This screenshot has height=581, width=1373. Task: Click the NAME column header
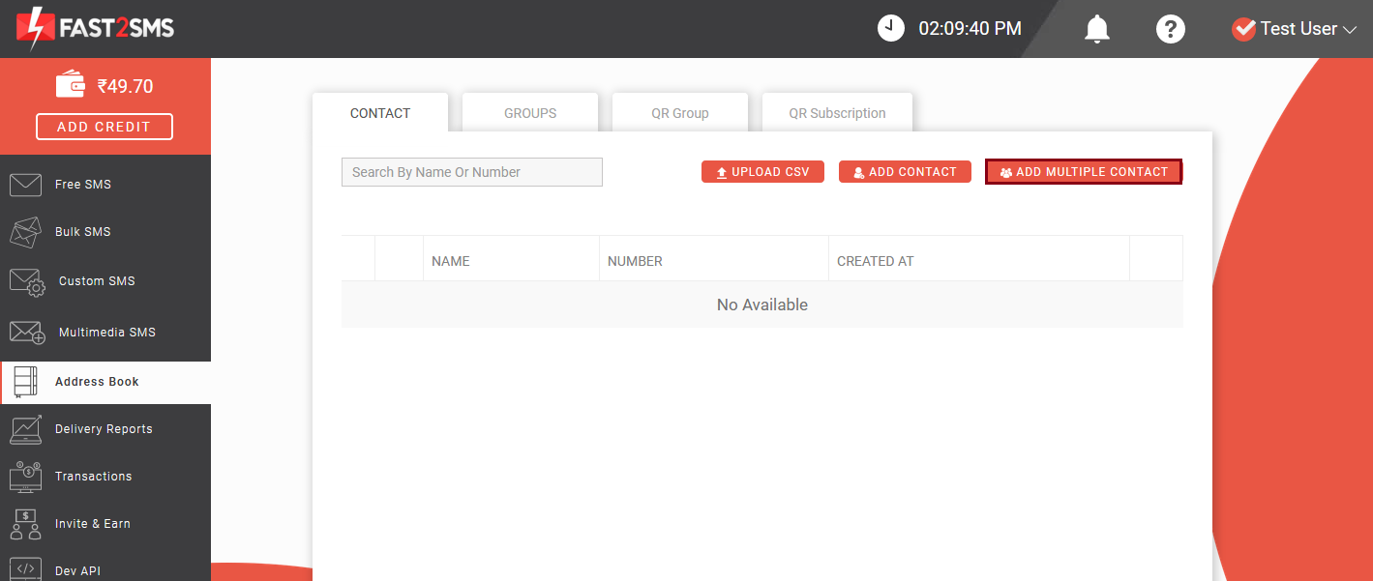click(451, 261)
